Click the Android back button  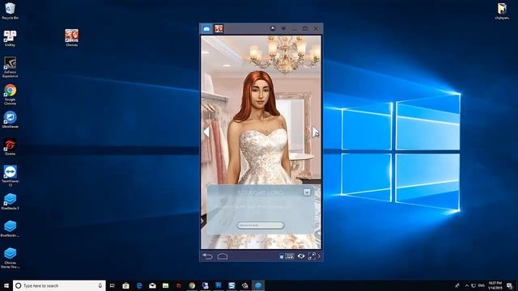pyautogui.click(x=207, y=256)
